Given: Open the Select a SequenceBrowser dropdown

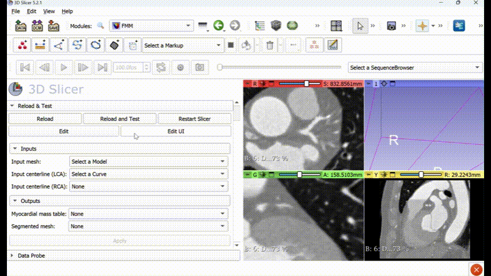Looking at the screenshot, I should pos(416,67).
